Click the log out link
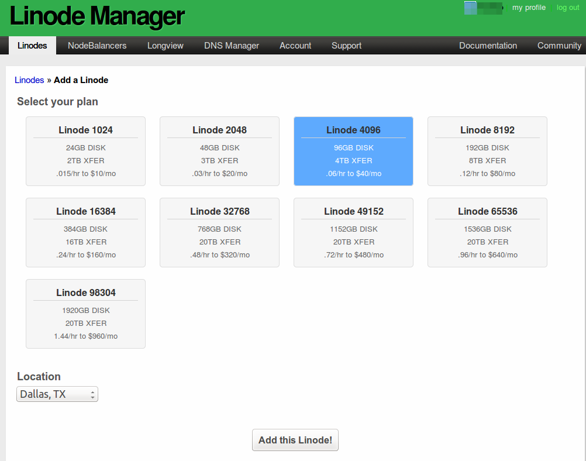The height and width of the screenshot is (461, 586). (568, 8)
